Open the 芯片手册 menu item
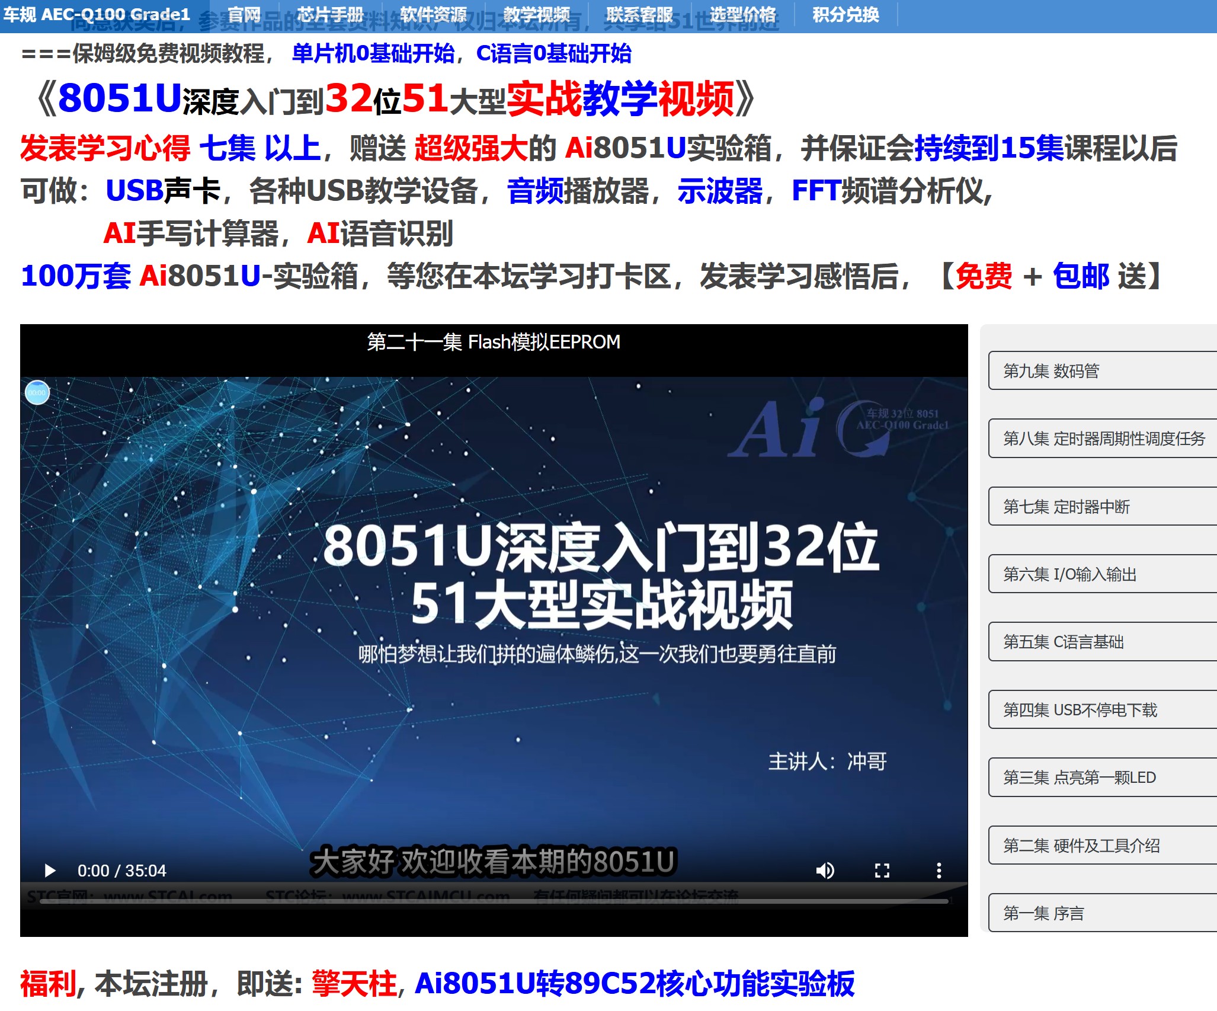This screenshot has width=1217, height=1011. click(x=330, y=15)
